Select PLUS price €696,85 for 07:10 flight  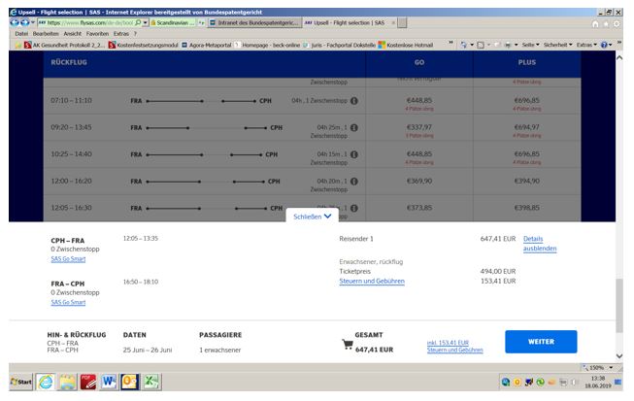[527, 100]
